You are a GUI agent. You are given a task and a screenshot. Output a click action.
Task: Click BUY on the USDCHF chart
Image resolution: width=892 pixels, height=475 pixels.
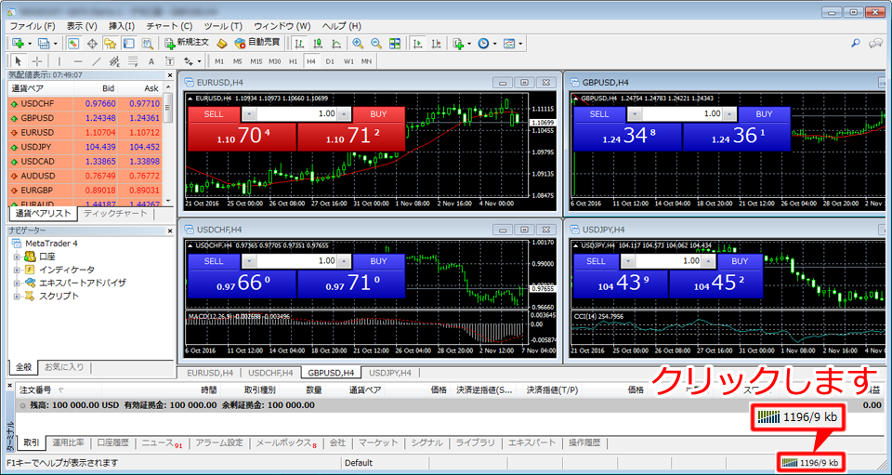(x=378, y=261)
